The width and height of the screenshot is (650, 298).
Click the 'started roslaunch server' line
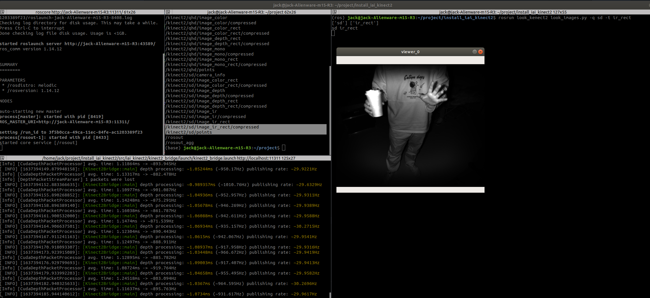78,44
